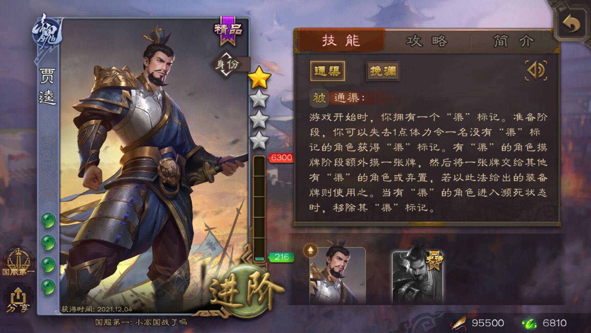Screen dimensions: 591x333
Task: Play the skill voice speaker icon
Action: 536,71
